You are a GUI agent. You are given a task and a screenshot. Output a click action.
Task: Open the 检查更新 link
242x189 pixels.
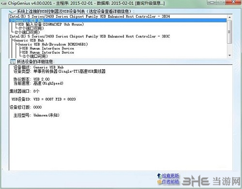[x=170, y=175]
